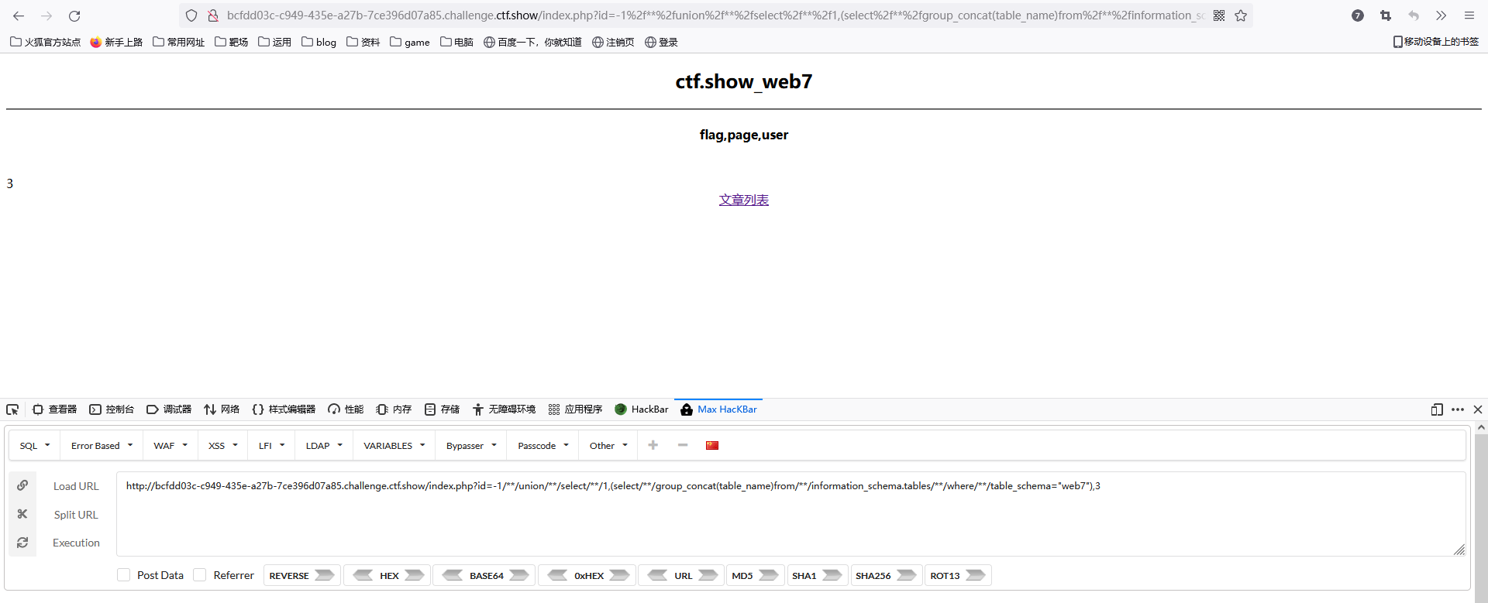
Task: Encode BASE64 with the right arrow
Action: (x=519, y=575)
